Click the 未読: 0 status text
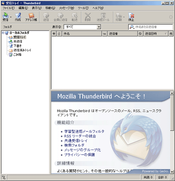The image size is (175, 181). coord(148,177)
